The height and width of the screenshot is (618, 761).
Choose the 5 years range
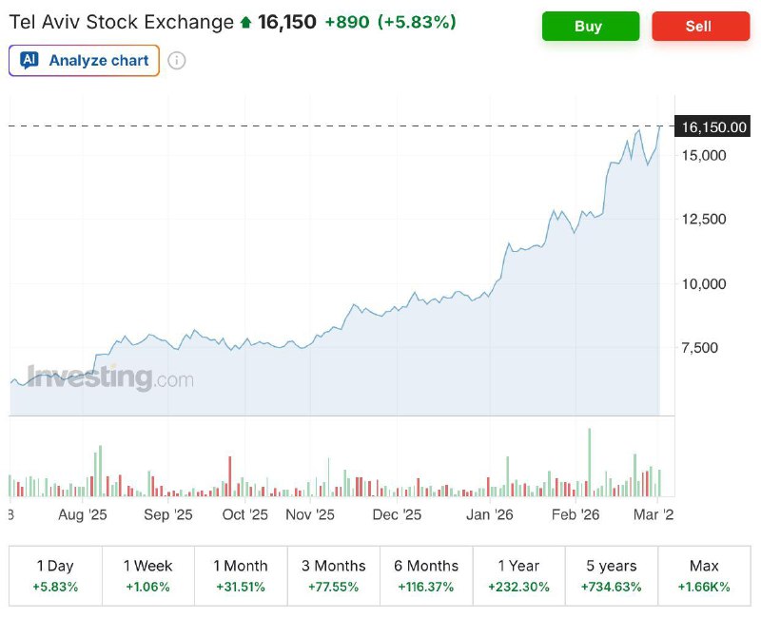pos(611,576)
